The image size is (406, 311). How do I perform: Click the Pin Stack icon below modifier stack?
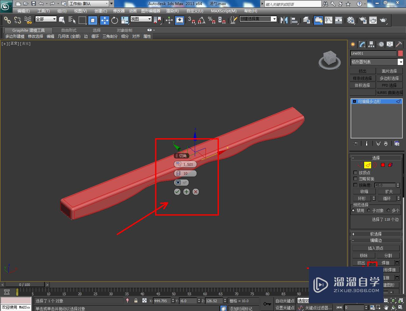pyautogui.click(x=356, y=143)
